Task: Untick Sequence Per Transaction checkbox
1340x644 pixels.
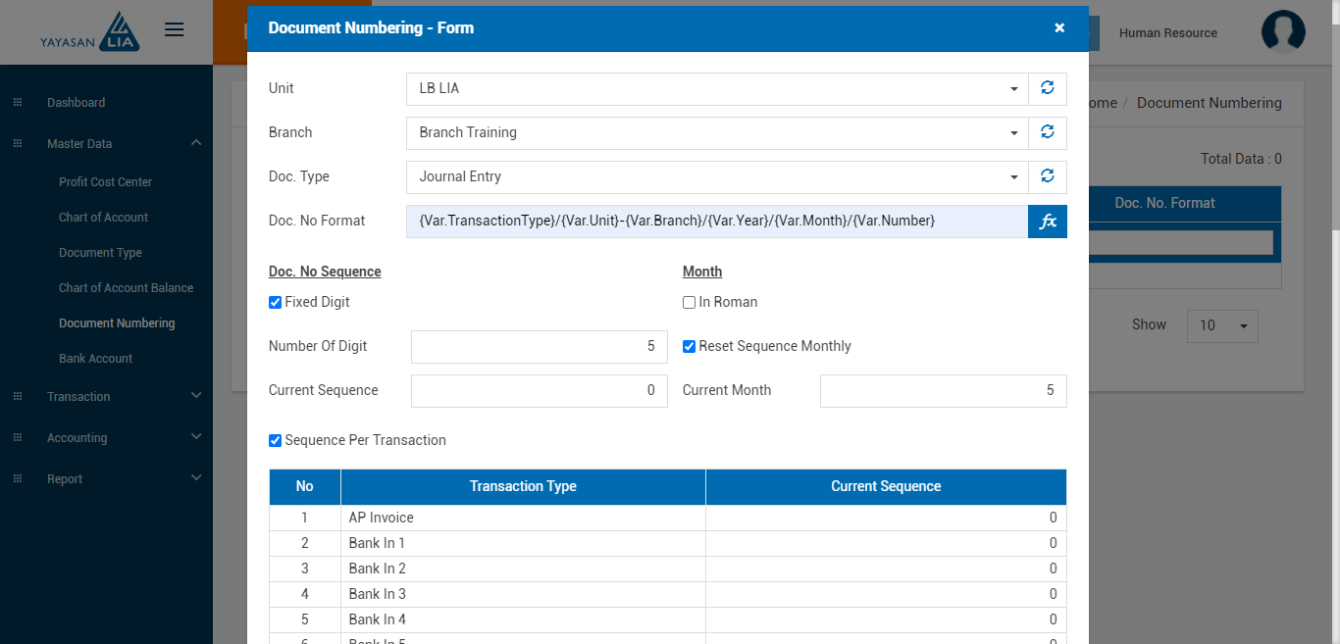Action: click(276, 441)
